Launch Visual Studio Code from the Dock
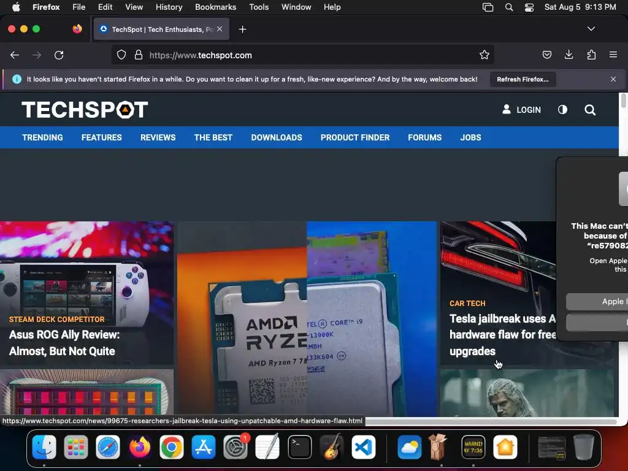628x471 pixels. [364, 447]
